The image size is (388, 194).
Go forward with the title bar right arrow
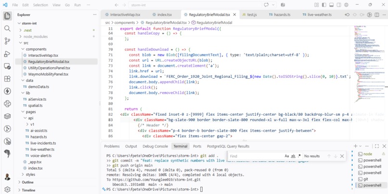124,5
